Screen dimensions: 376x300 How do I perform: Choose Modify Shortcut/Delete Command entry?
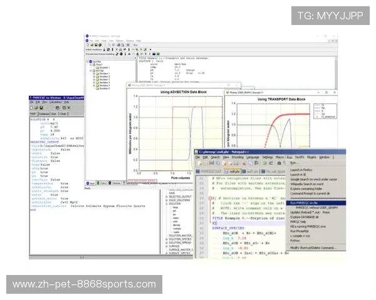pos(313,248)
